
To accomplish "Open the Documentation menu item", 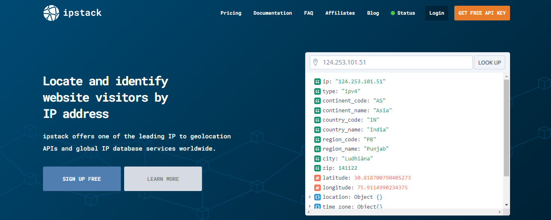I will (x=272, y=13).
